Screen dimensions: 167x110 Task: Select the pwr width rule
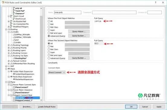(x=17, y=40)
